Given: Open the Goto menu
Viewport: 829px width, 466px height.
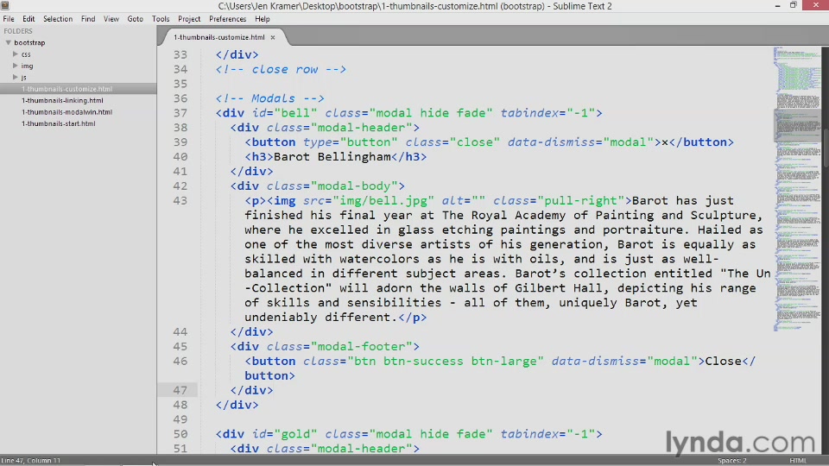Looking at the screenshot, I should (x=135, y=19).
